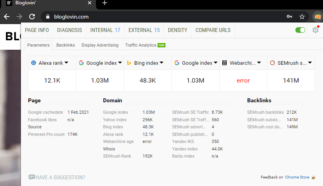Expand the Alexa rank dropdown
323x186 pixels.
pyautogui.click(x=66, y=63)
